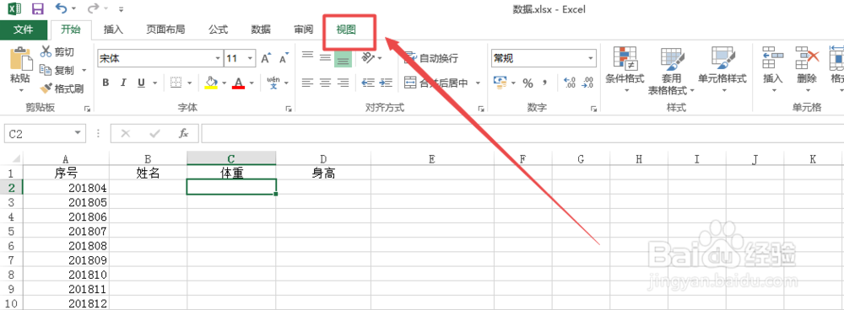This screenshot has width=844, height=310.
Task: Click the 插入 cells icon in 单元格 group
Action: pyautogui.click(x=773, y=57)
